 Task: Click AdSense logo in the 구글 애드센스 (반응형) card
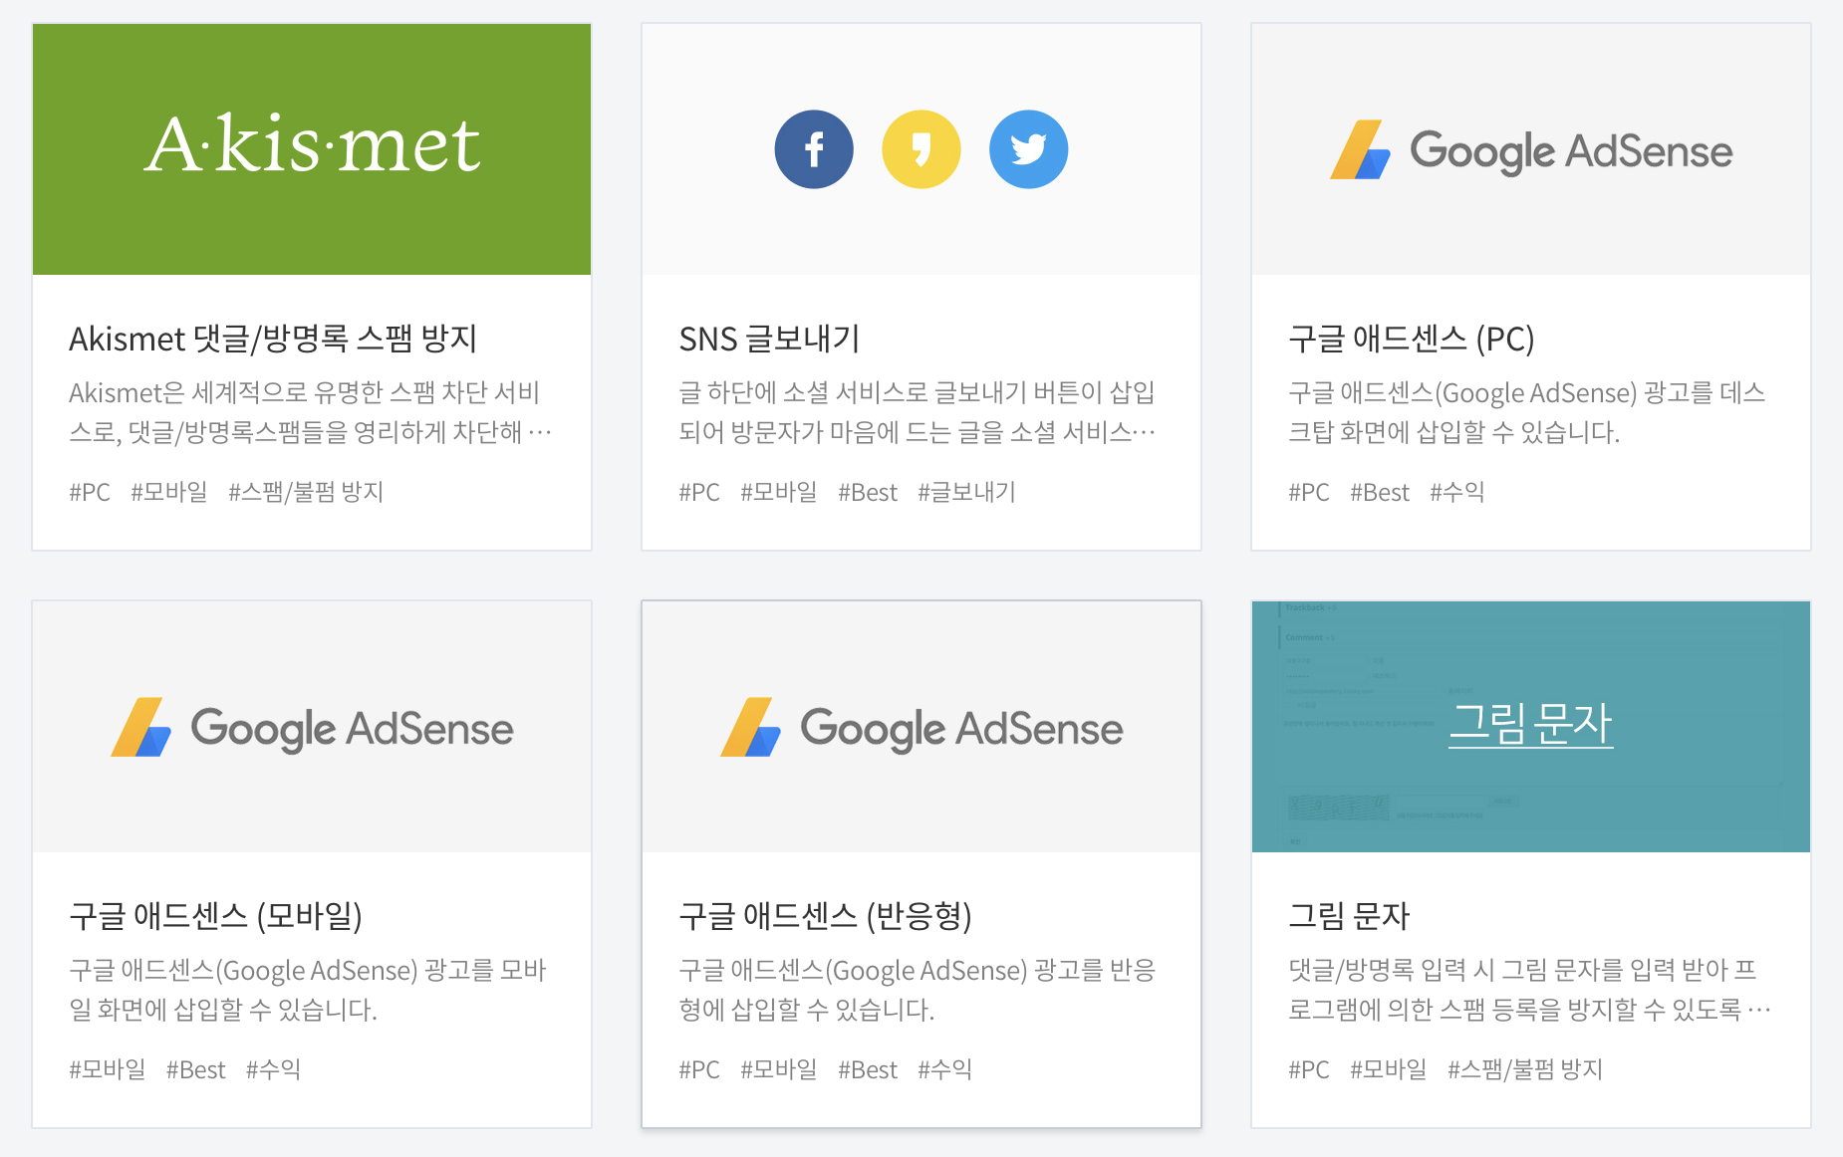pyautogui.click(x=921, y=728)
